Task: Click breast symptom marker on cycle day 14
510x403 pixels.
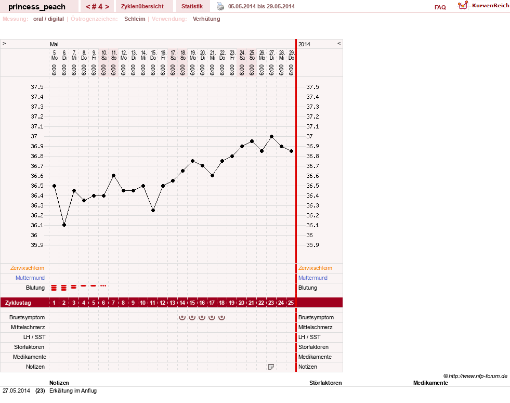Action: tap(182, 317)
